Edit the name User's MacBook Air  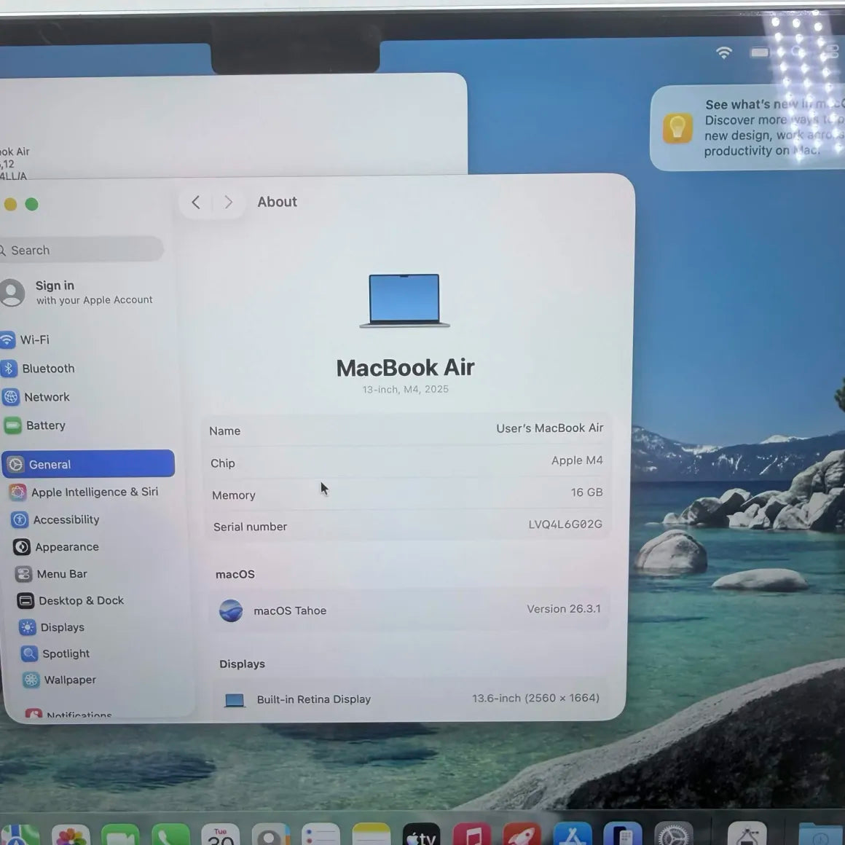[550, 428]
